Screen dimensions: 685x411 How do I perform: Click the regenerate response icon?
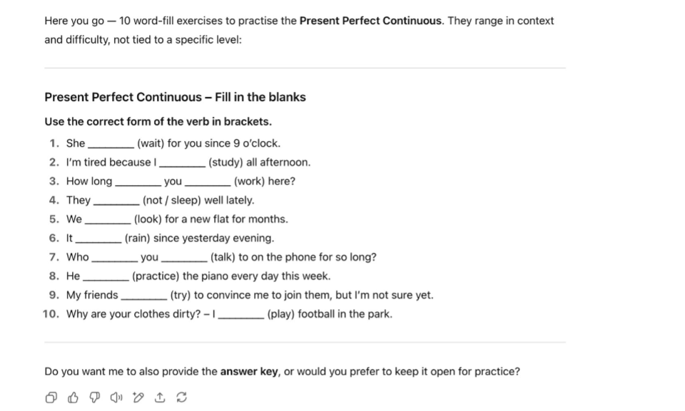181,397
